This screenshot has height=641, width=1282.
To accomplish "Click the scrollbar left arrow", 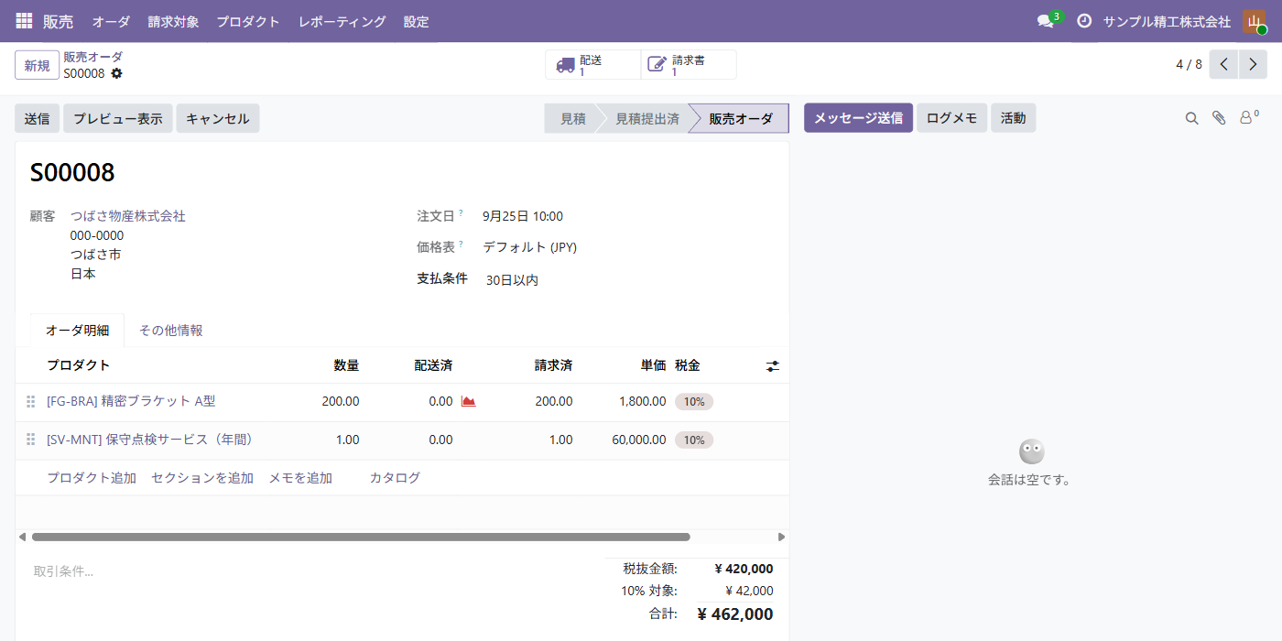I will (x=22, y=537).
